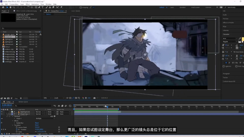Switch to the Render Queue tab
The image size is (244, 137).
(23, 102)
